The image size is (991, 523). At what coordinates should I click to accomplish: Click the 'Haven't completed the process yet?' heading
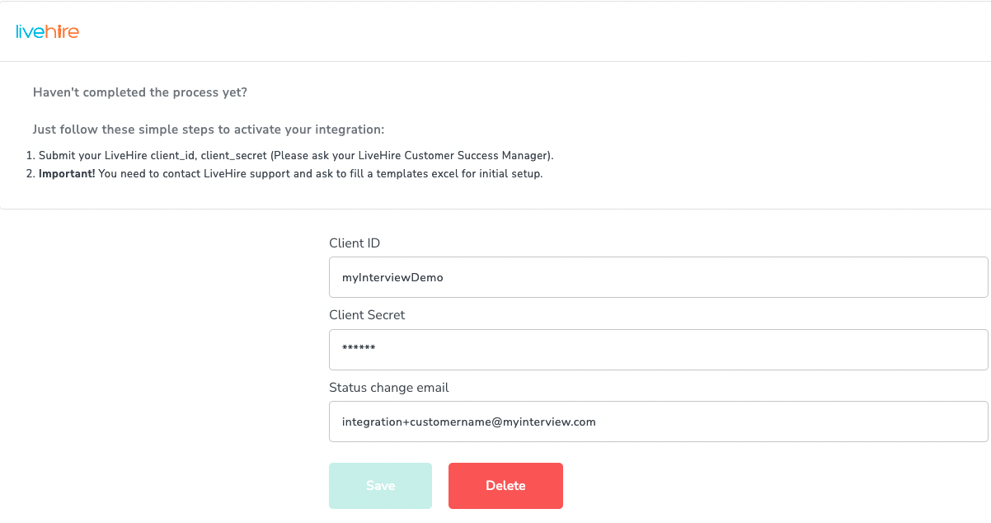pos(140,92)
